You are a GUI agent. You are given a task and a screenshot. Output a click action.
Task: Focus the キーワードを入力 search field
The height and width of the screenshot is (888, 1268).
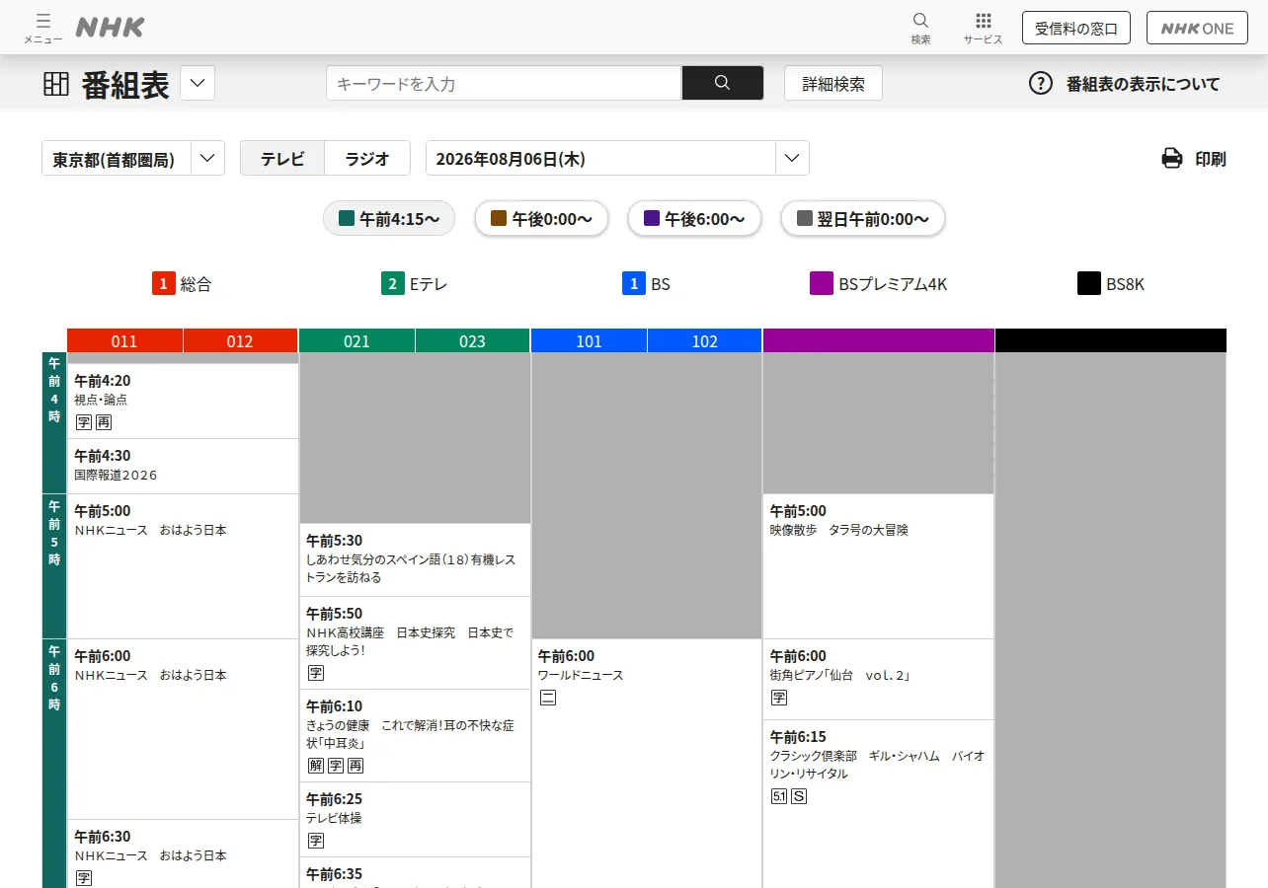(504, 83)
